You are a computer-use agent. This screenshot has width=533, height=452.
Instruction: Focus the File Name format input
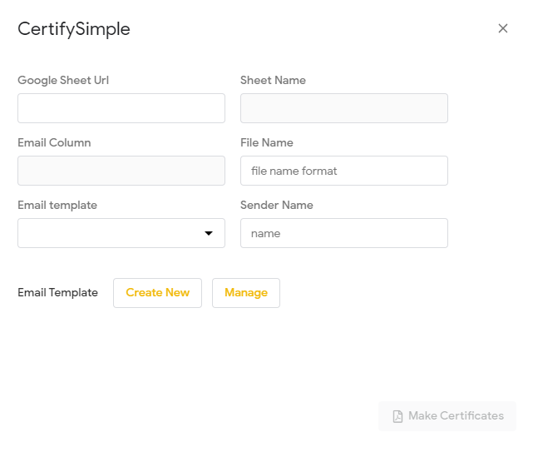coord(343,171)
